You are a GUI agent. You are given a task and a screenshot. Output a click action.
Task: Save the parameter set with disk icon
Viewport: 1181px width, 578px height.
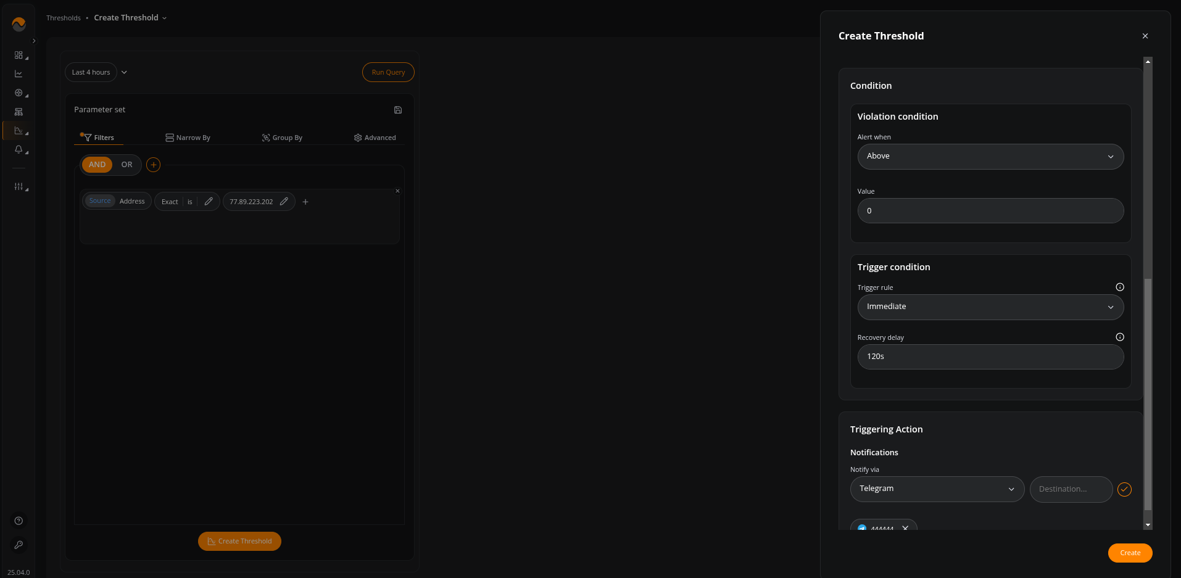[x=398, y=110]
